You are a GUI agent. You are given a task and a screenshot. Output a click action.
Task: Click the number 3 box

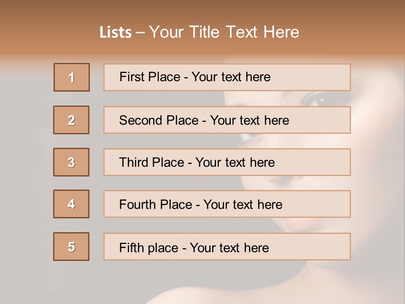71,162
